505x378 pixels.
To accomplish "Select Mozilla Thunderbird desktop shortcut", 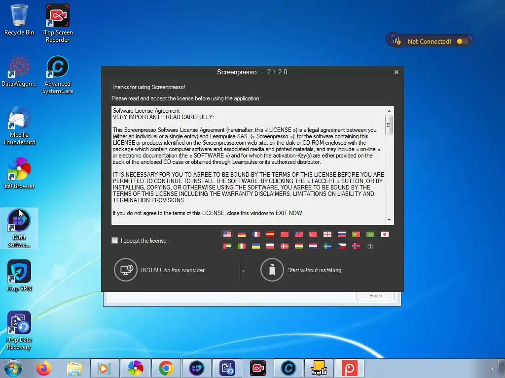I will coord(19,126).
